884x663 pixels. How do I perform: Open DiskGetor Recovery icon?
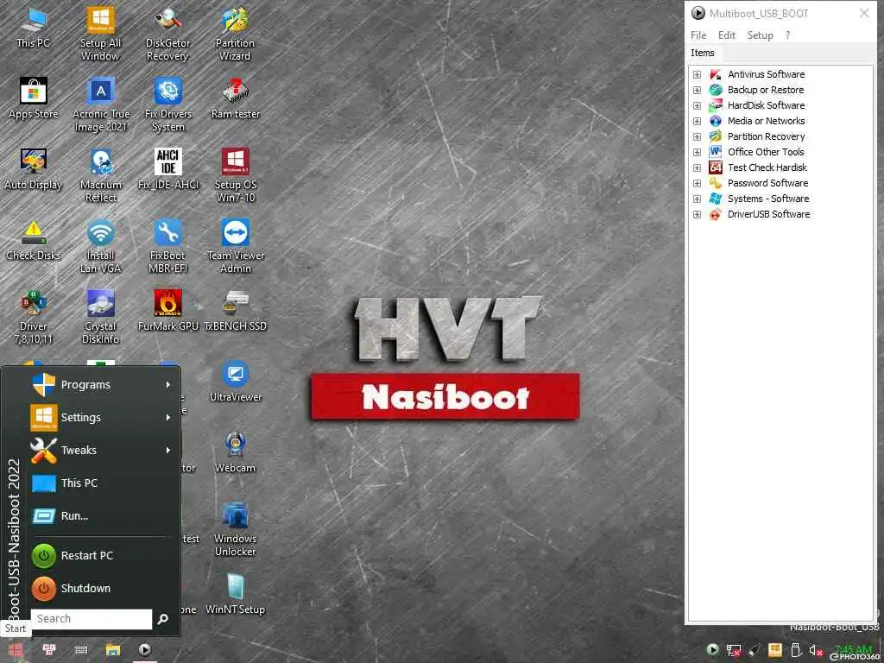(x=167, y=34)
